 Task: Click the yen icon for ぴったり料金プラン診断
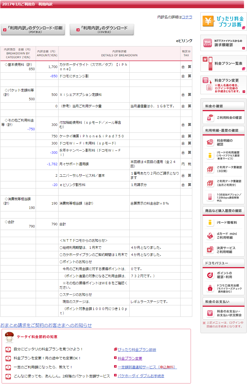209,21
